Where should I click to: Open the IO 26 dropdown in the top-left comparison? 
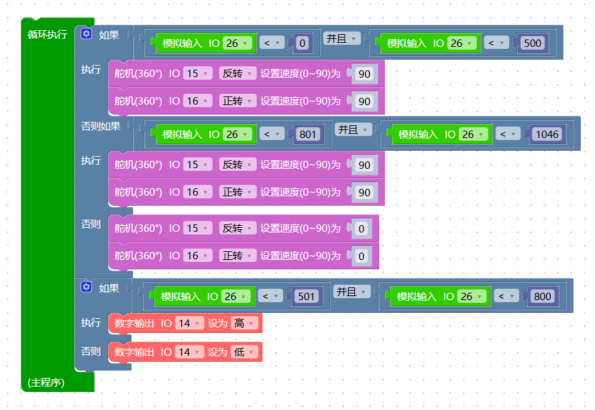pyautogui.click(x=237, y=43)
